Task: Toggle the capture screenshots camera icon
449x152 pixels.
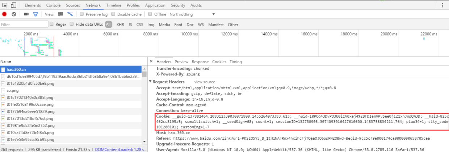Action: click(26, 14)
